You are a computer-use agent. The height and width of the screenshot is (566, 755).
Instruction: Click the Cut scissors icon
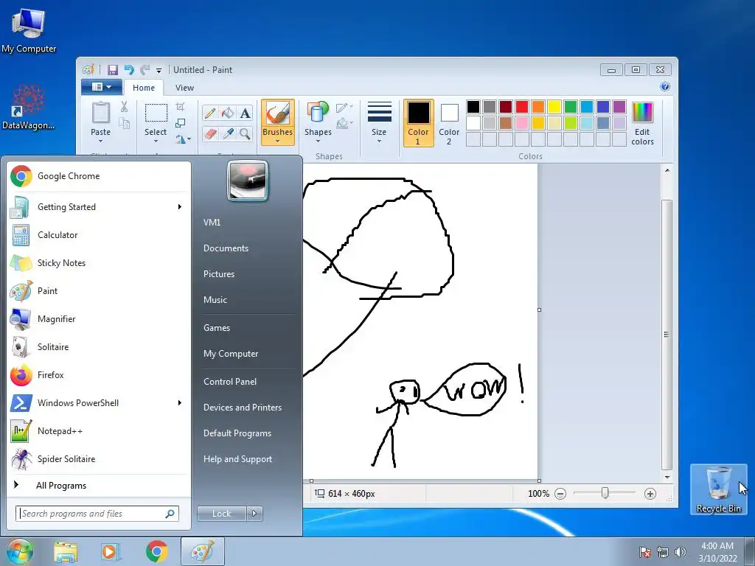(124, 107)
